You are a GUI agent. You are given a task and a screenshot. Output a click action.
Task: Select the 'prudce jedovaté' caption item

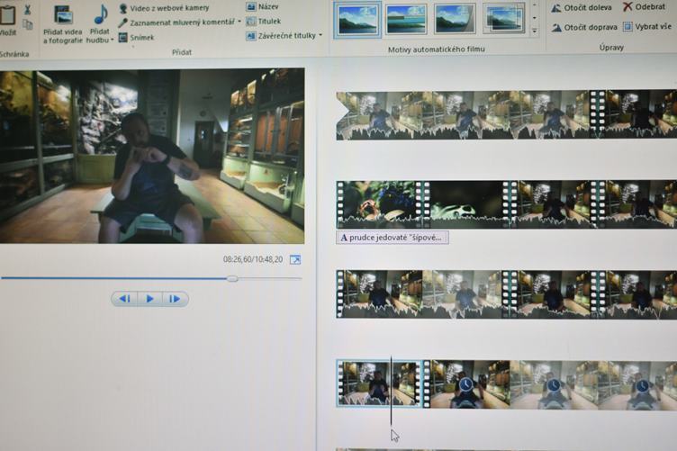click(x=392, y=238)
